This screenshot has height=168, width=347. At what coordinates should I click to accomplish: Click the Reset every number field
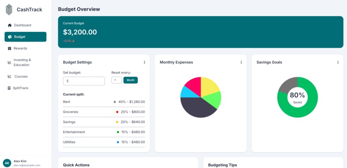(116, 80)
